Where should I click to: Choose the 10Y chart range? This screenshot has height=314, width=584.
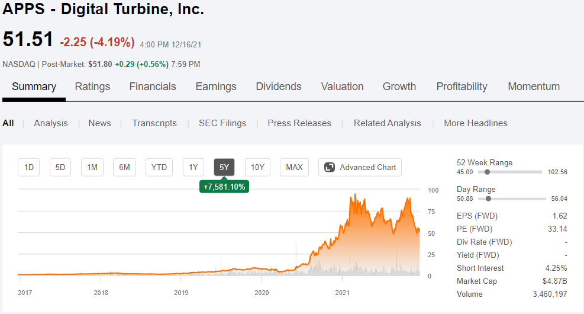pos(257,167)
